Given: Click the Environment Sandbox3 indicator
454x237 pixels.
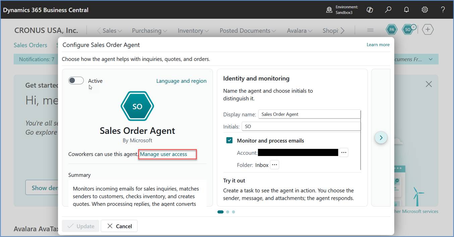Looking at the screenshot, I should [x=342, y=10].
